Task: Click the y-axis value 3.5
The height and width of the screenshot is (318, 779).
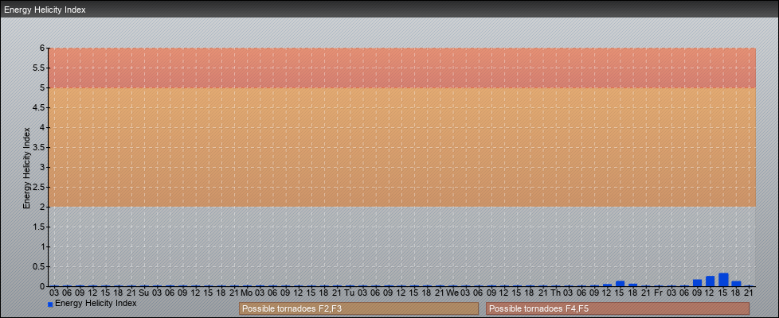Action: click(39, 147)
